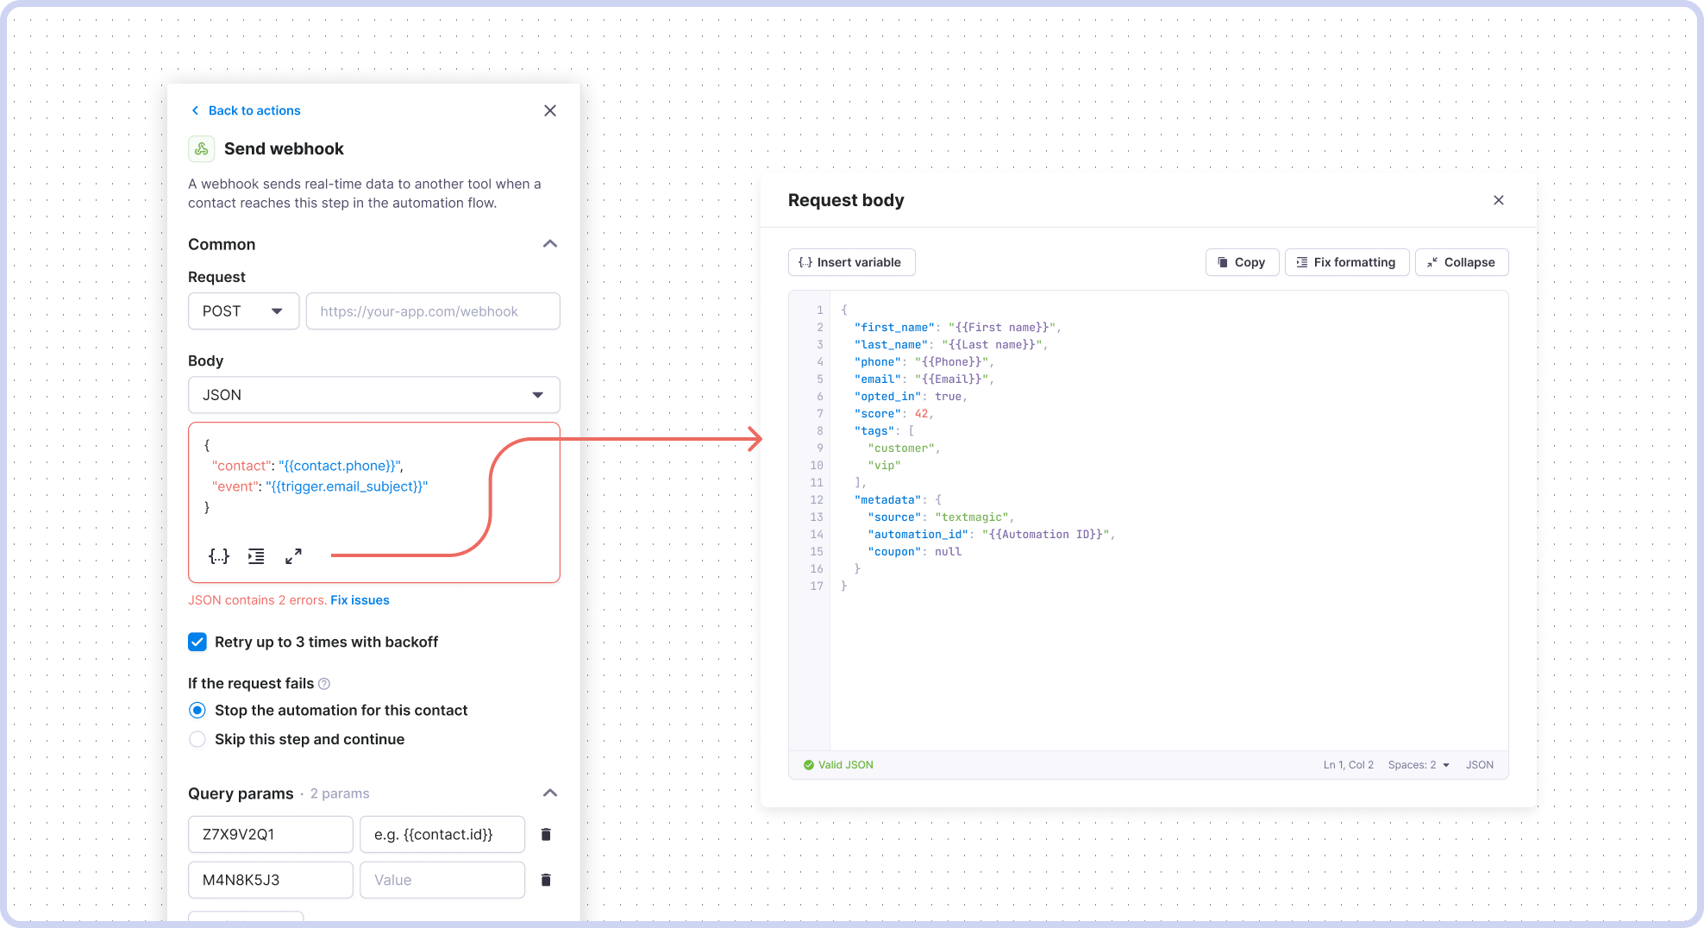Click the Fix formatting button
Viewport: 1704px width, 928px height.
tap(1347, 262)
